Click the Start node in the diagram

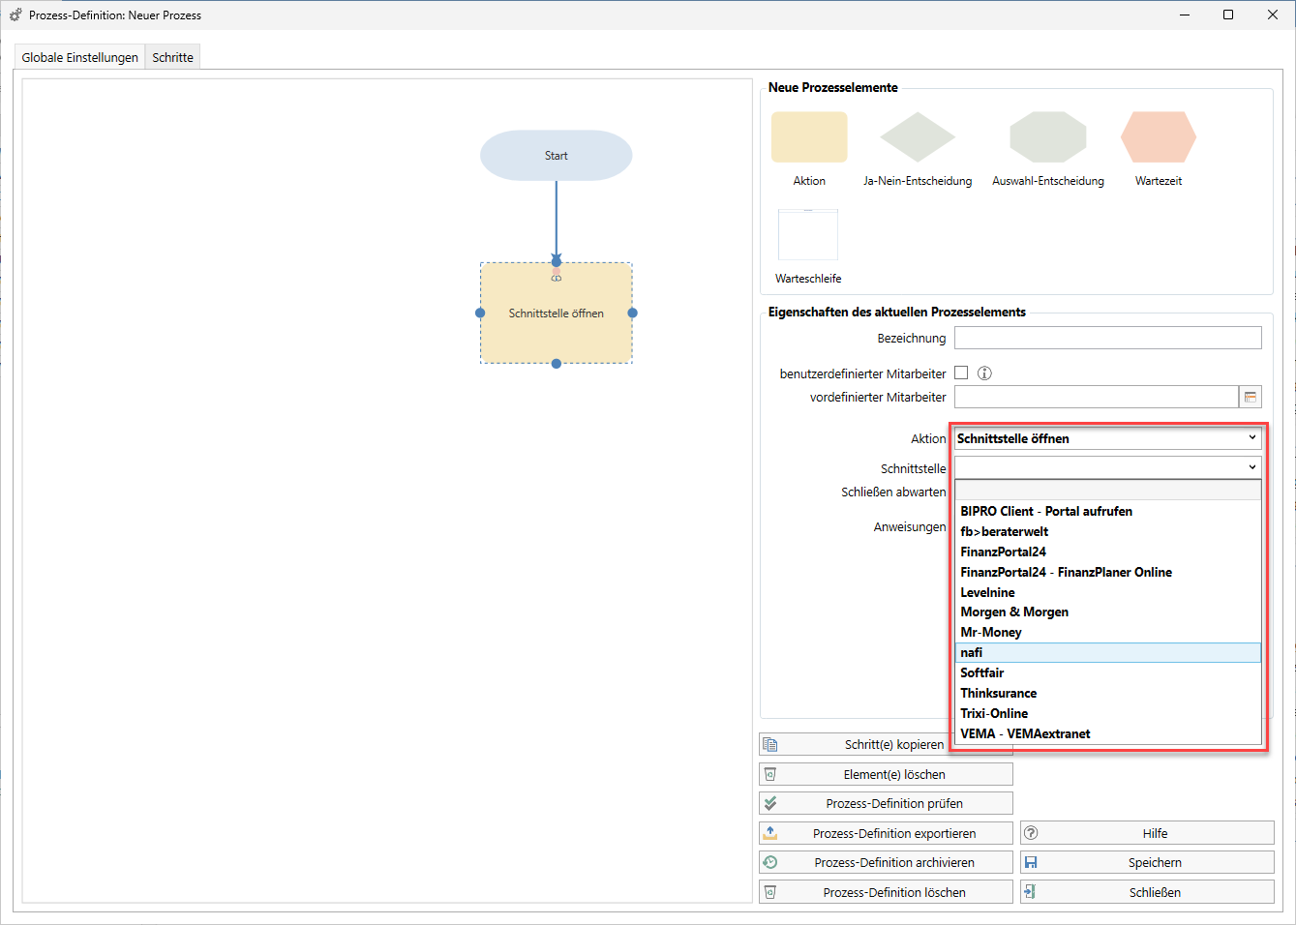click(x=556, y=156)
